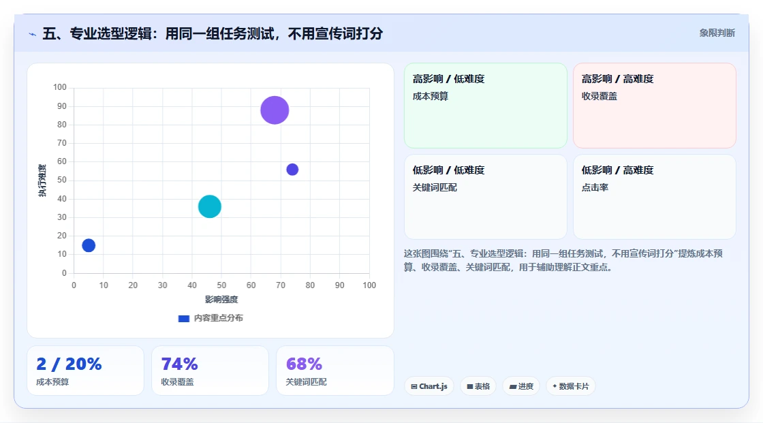The height and width of the screenshot is (423, 763).
Task: Click the description paragraph starting 这张图围绕
Action: point(563,260)
